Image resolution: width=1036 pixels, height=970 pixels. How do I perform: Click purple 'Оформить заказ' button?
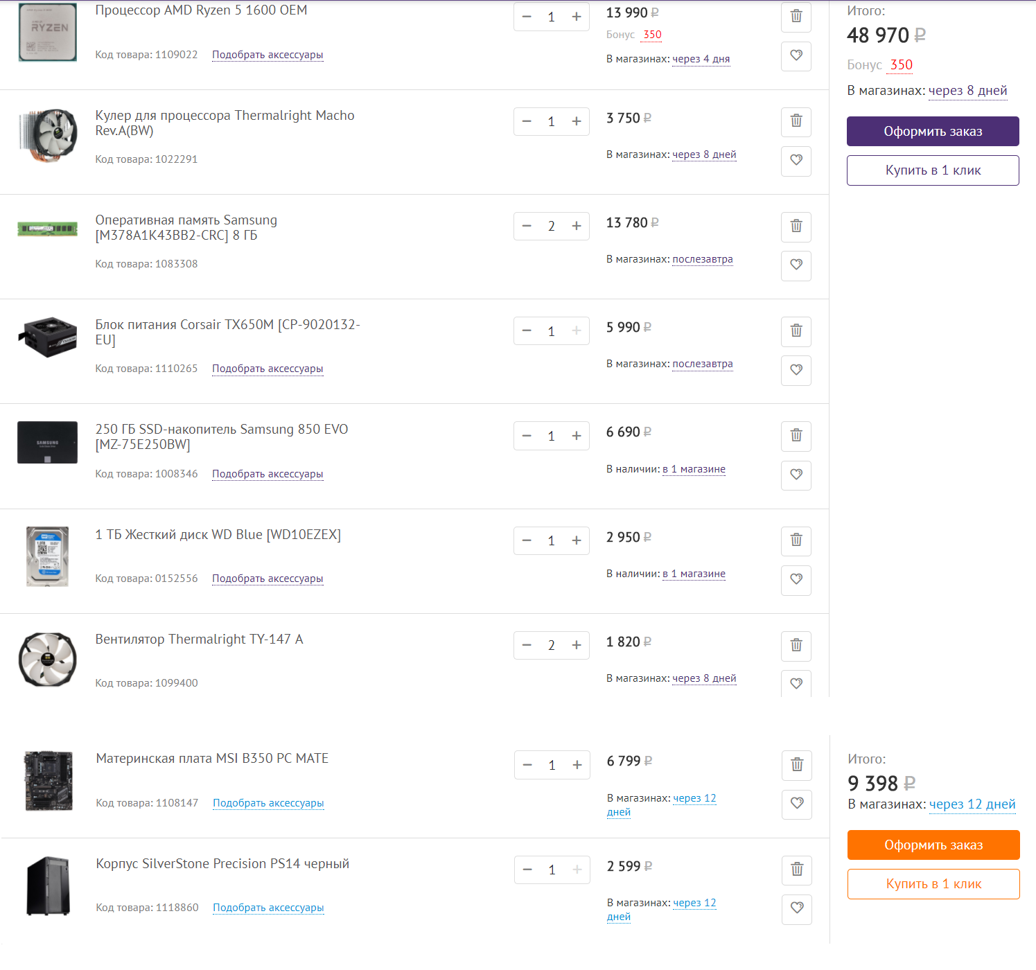pos(932,132)
